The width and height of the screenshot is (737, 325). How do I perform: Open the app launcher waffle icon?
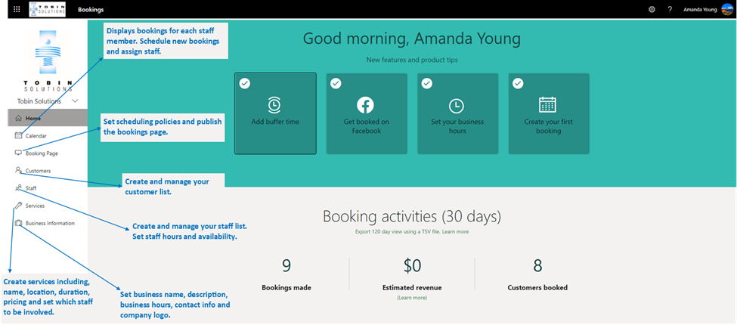tap(17, 9)
